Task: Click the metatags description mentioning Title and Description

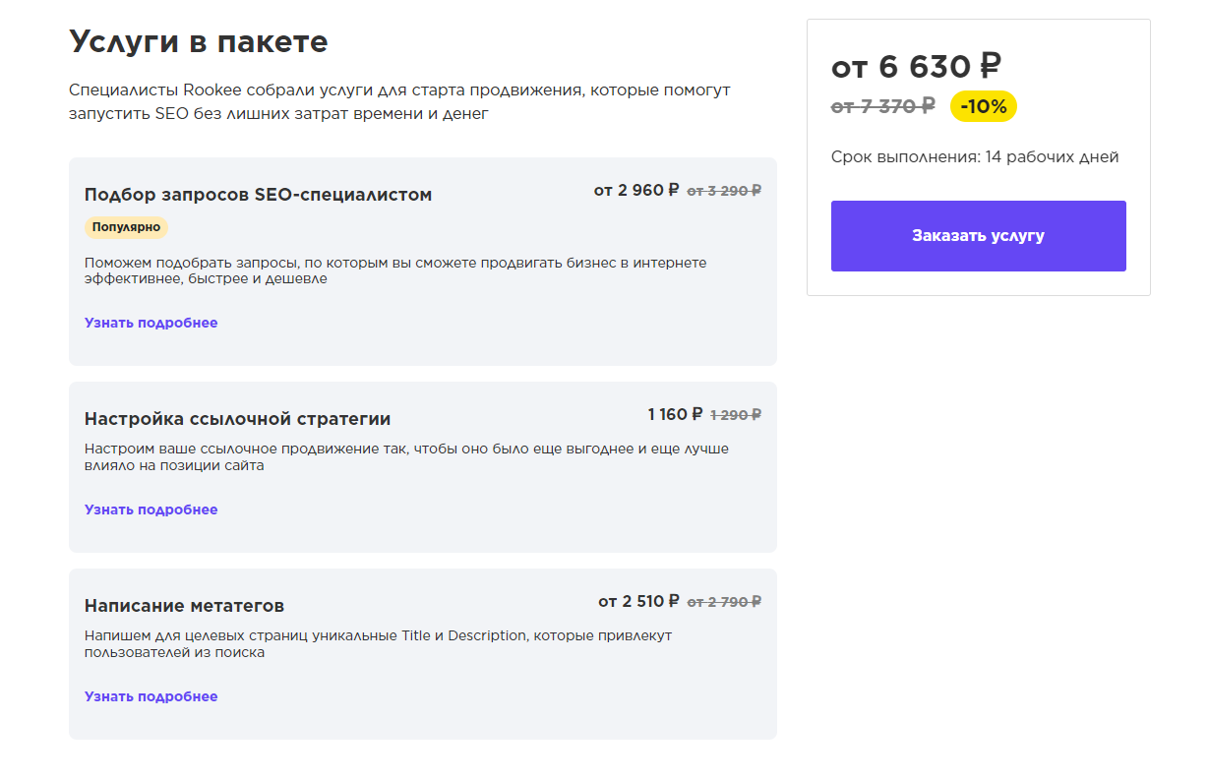Action: pyautogui.click(x=378, y=643)
